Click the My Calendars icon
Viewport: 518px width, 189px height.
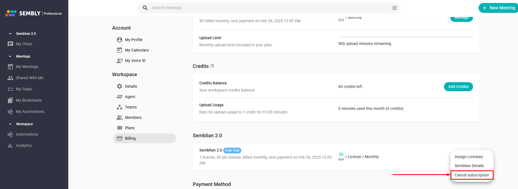pos(120,50)
